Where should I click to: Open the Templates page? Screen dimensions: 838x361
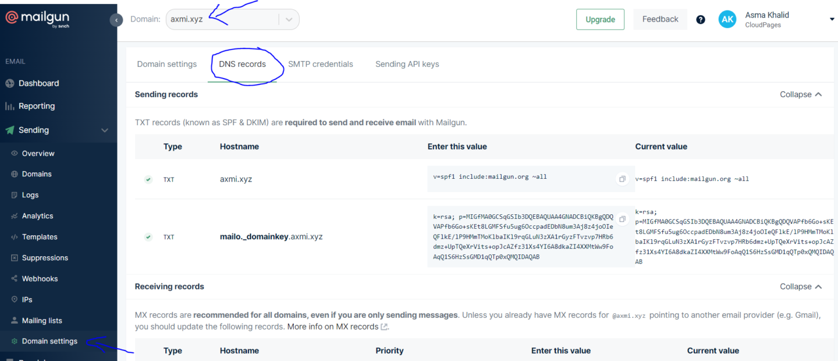38,236
